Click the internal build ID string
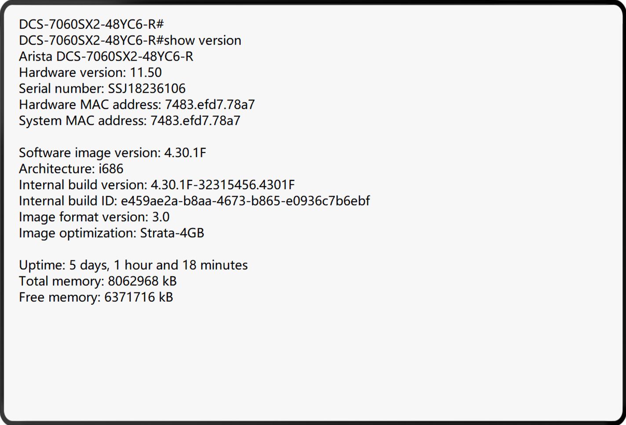The height and width of the screenshot is (425, 626). click(245, 201)
